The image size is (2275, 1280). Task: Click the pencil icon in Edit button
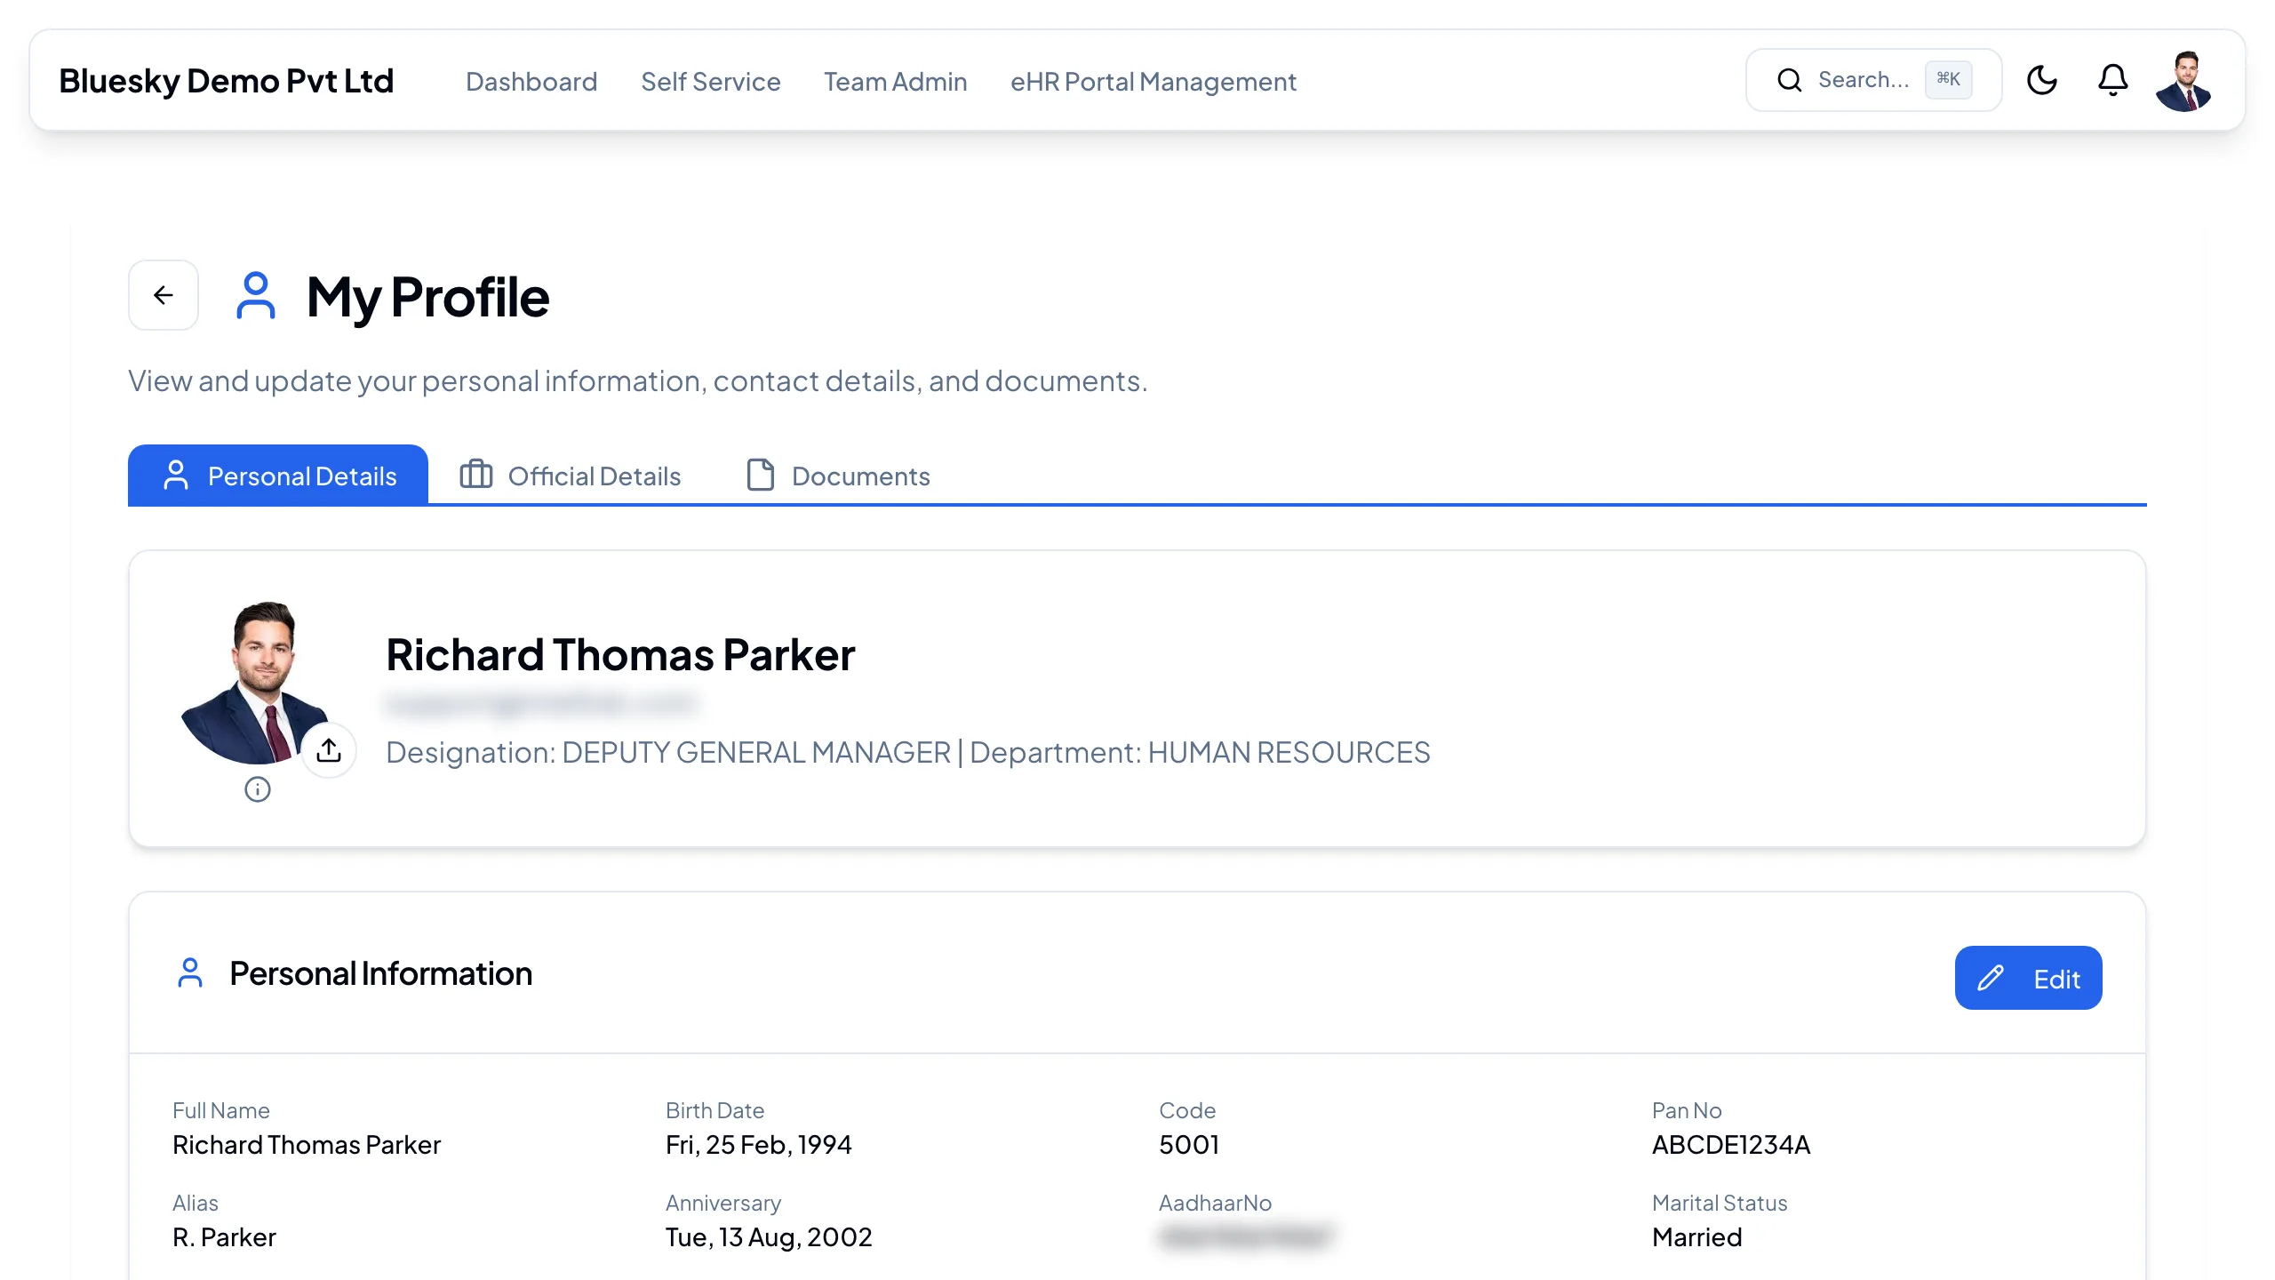tap(1991, 978)
